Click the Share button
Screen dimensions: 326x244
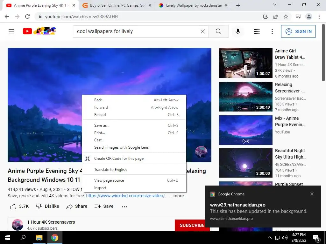(x=77, y=206)
